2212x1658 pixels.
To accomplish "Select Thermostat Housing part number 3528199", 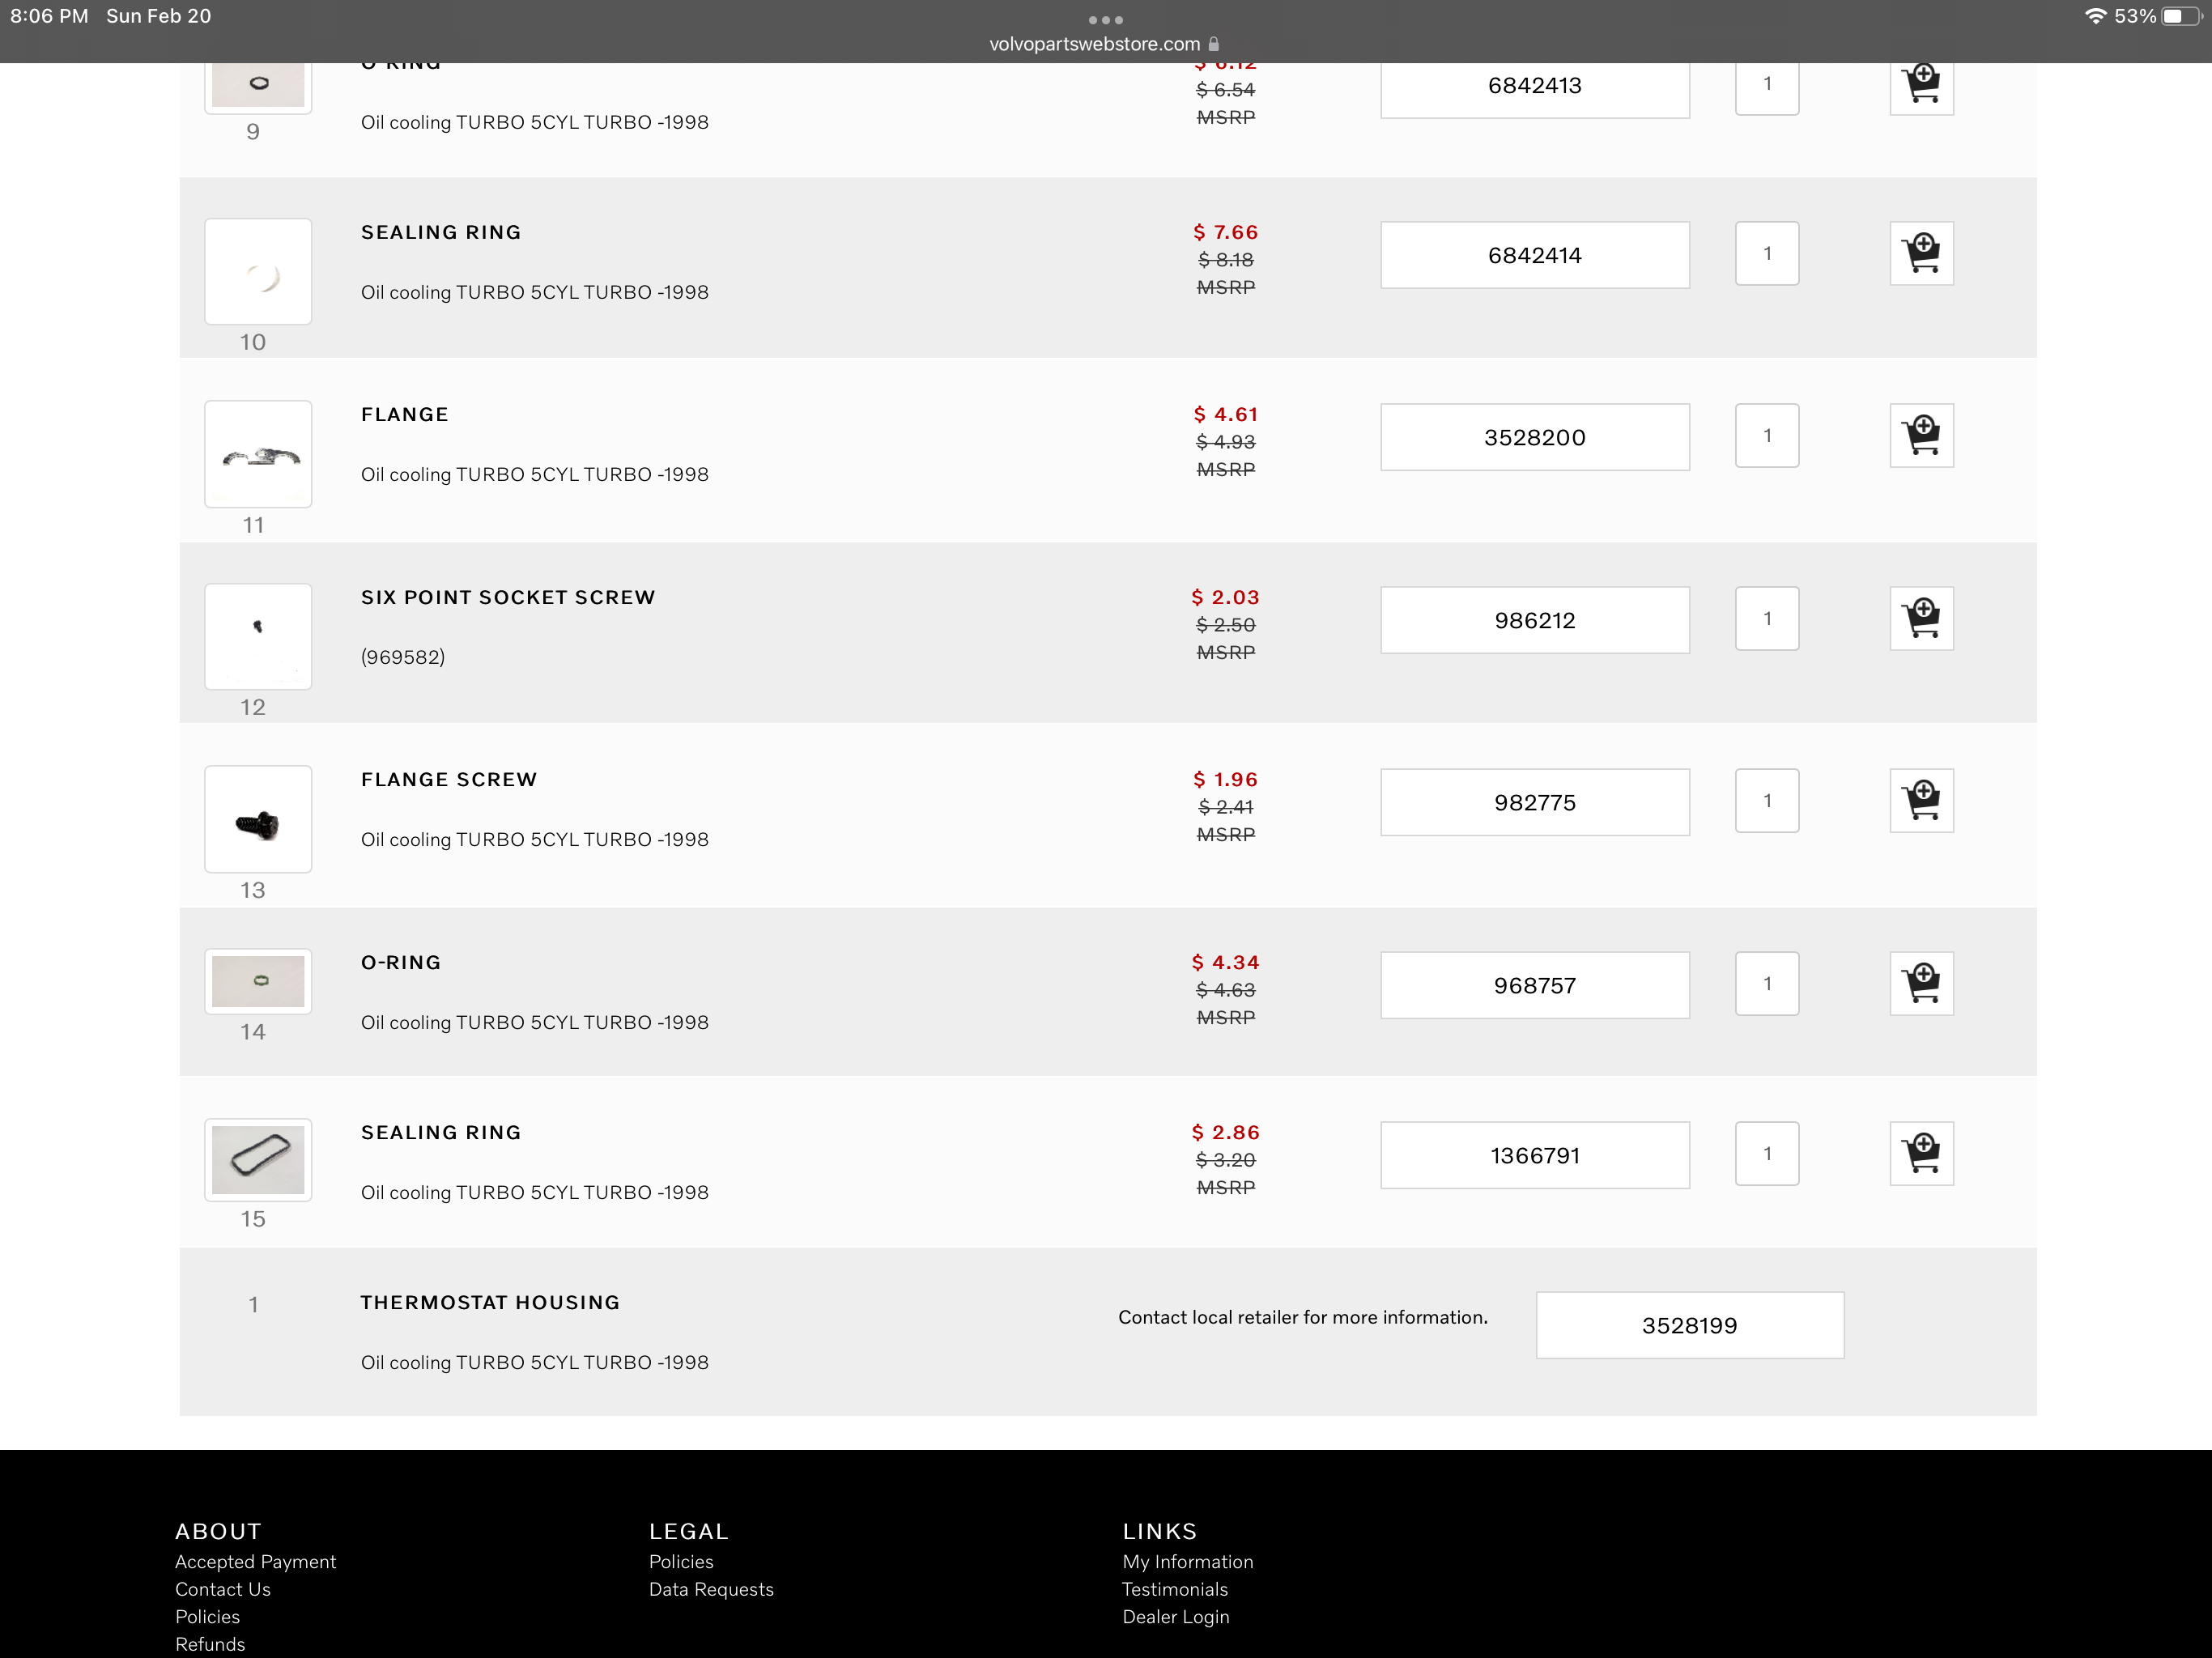I will click(1689, 1325).
